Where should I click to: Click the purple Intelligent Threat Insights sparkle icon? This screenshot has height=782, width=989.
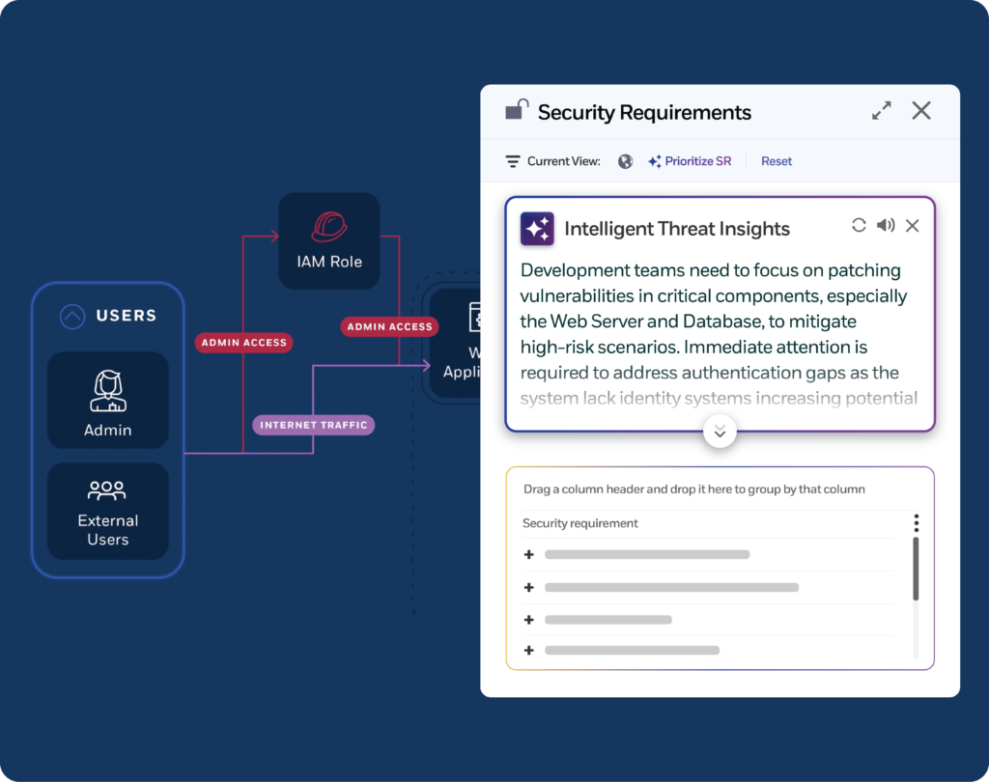tap(537, 229)
